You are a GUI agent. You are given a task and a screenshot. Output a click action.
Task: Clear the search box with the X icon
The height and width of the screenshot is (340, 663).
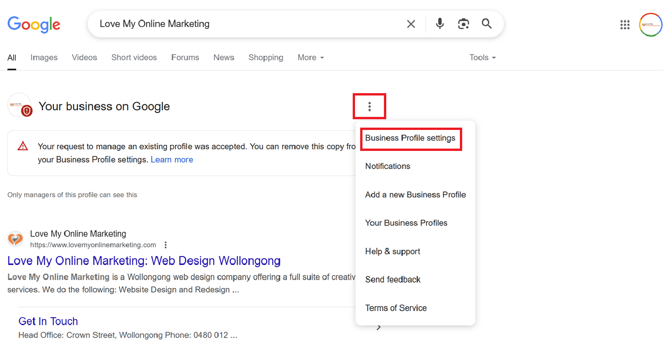point(411,24)
